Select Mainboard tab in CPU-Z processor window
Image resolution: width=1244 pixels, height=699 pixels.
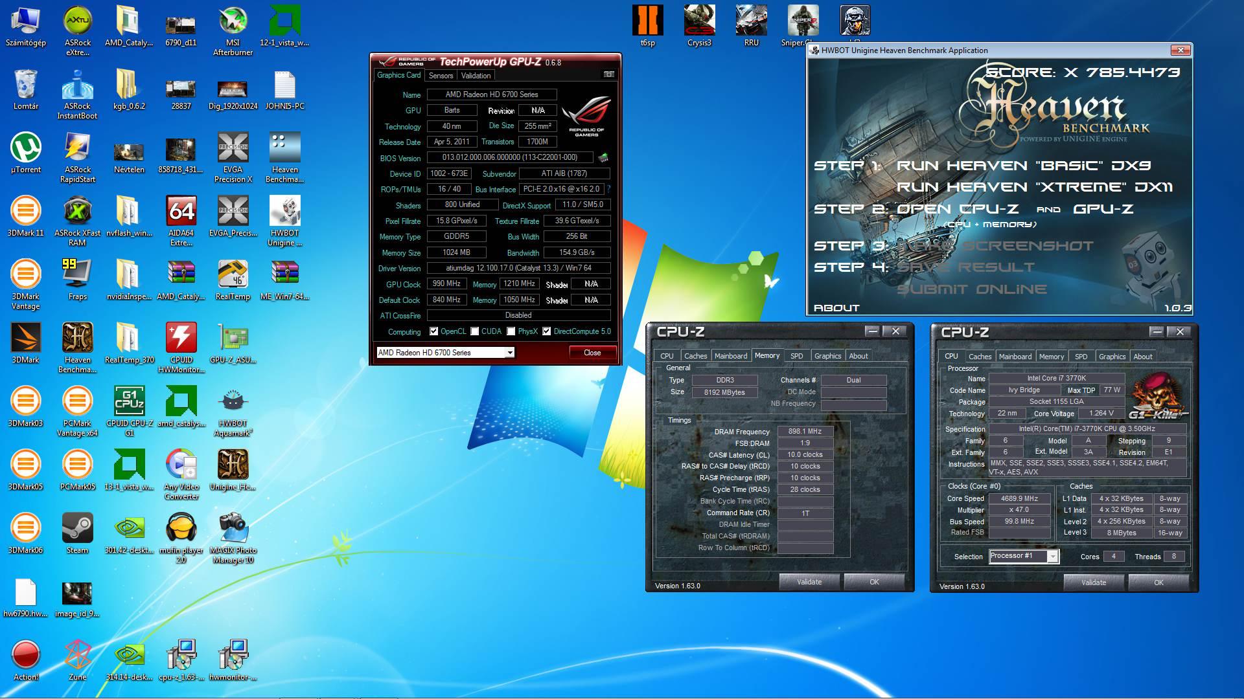point(1015,357)
